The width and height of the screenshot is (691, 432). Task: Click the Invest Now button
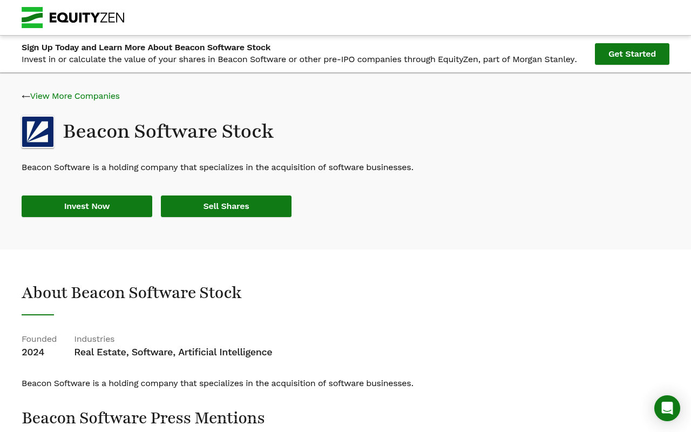tap(87, 206)
